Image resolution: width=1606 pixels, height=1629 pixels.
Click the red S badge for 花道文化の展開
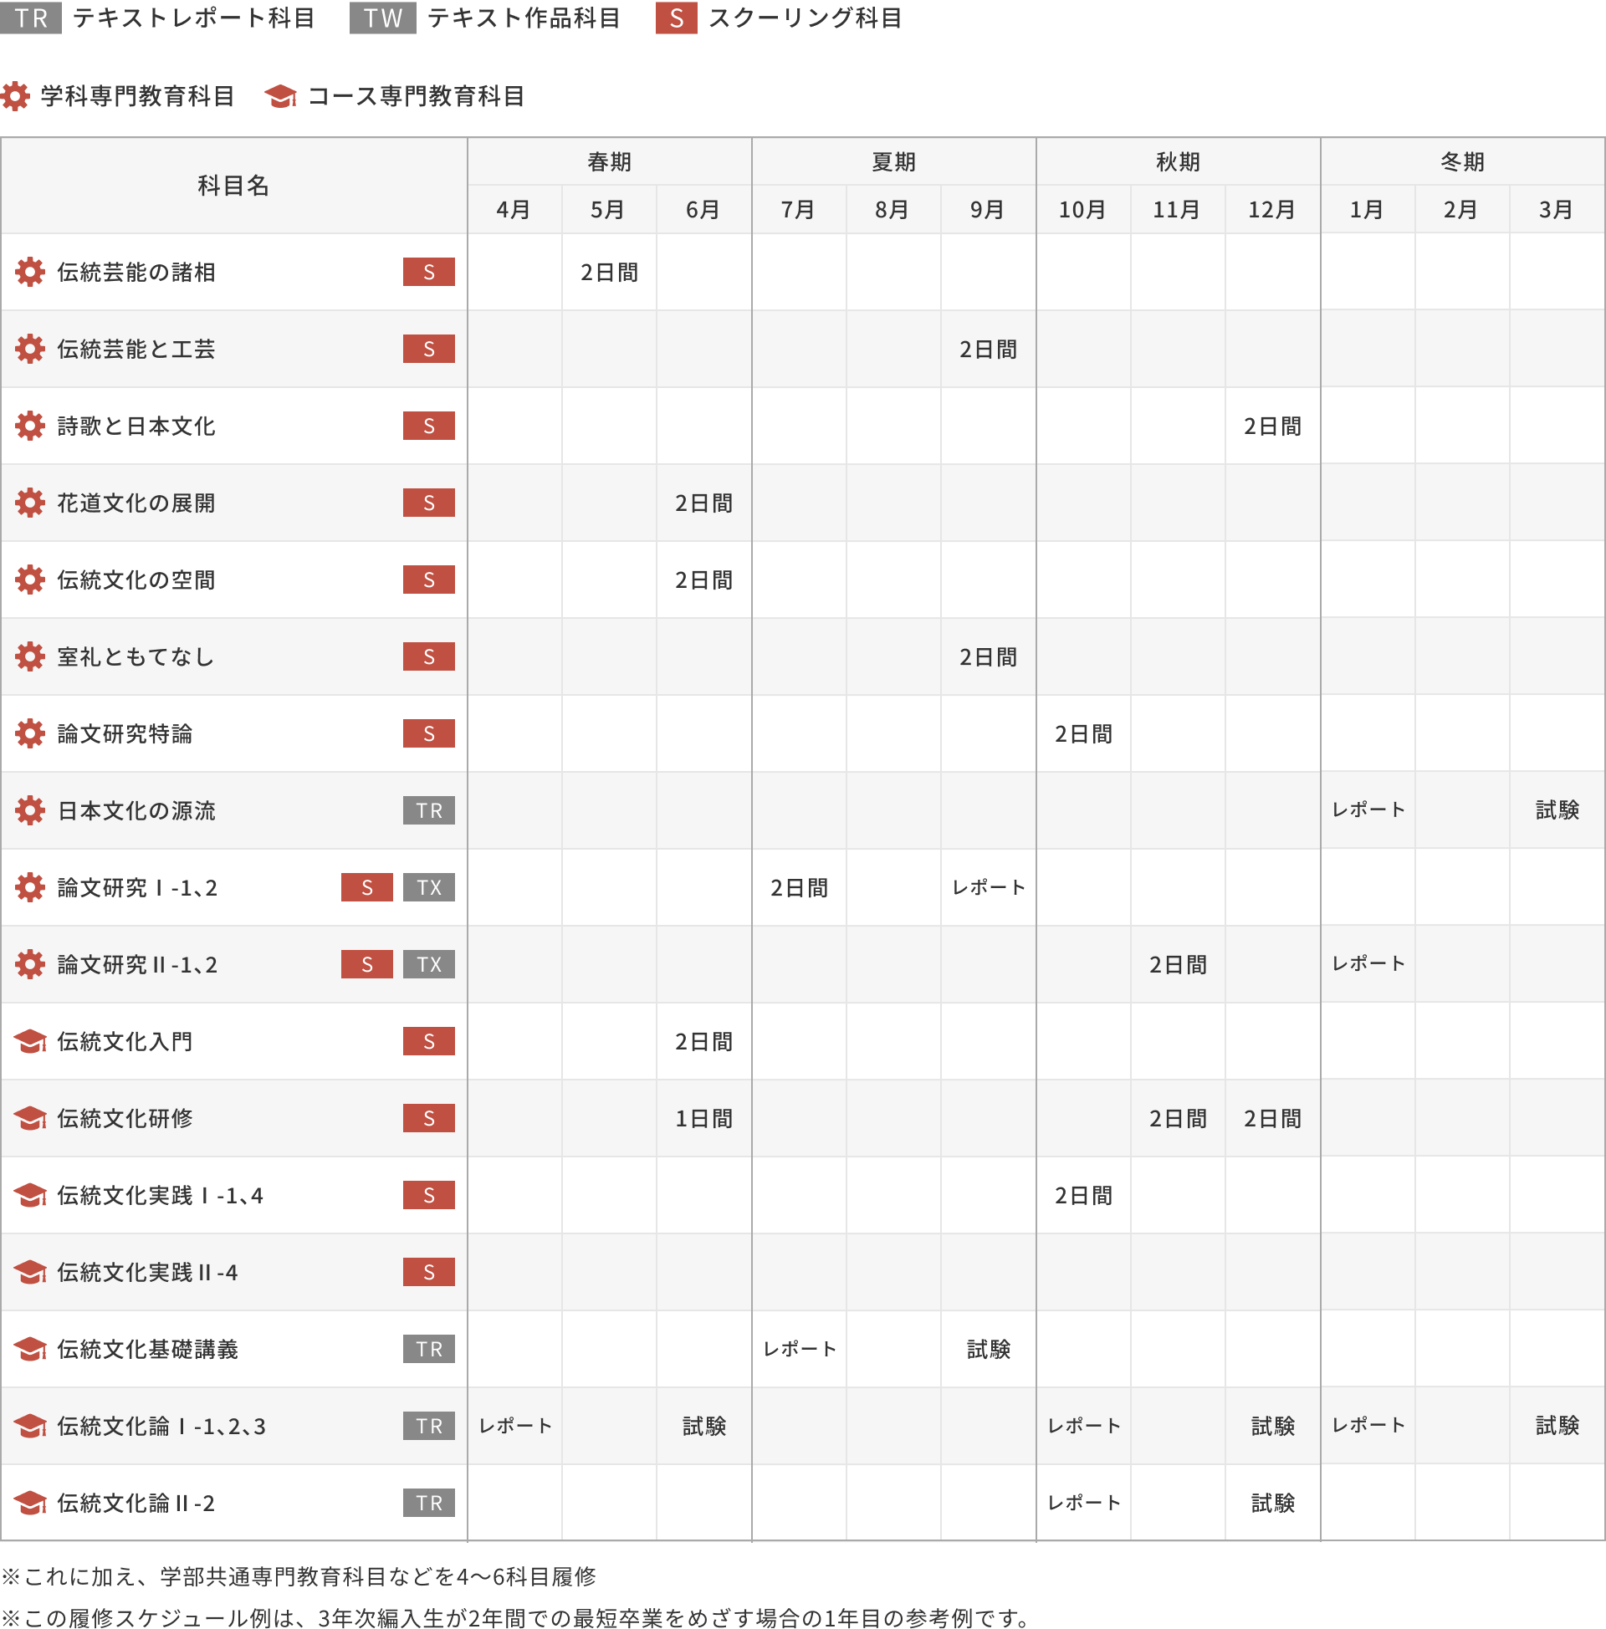428,503
